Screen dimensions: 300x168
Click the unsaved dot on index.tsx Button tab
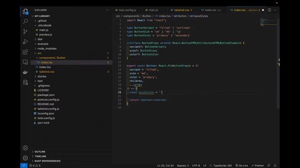click(263, 10)
